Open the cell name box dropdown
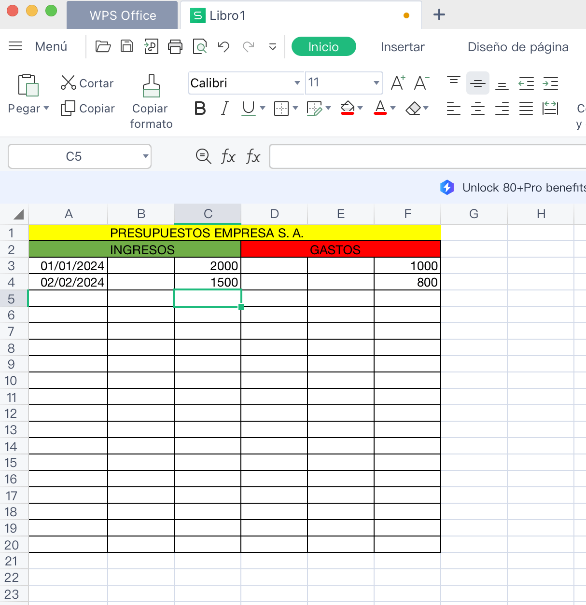This screenshot has width=586, height=605. pyautogui.click(x=145, y=156)
